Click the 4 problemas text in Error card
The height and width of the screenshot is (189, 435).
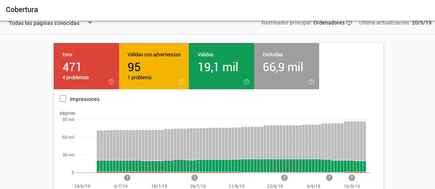pyautogui.click(x=76, y=78)
